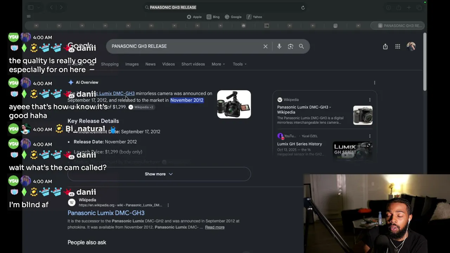Switch to the Instagram pinned tab
Viewport: 450px width, 253px height.
(335, 26)
